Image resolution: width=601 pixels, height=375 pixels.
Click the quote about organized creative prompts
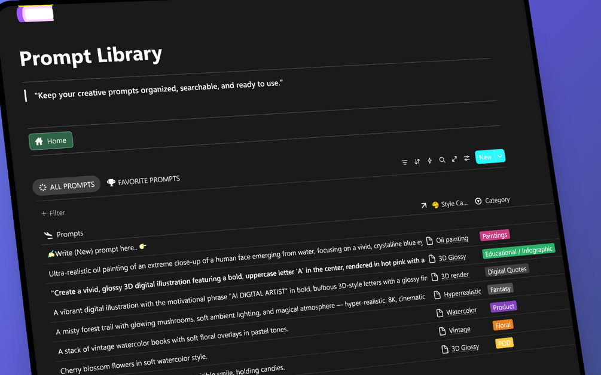158,89
